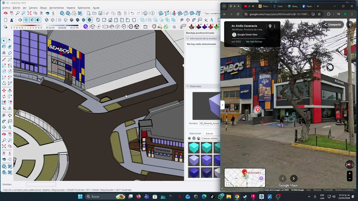The width and height of the screenshot is (358, 201).
Task: Switch to Edición materials tab
Action: point(209,133)
